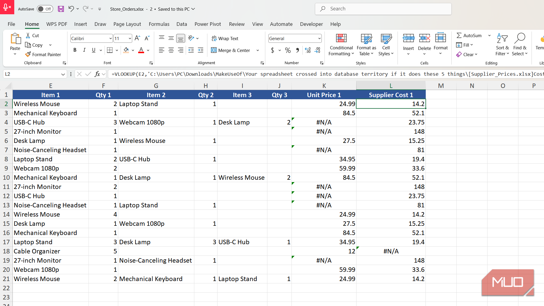Toggle Wrap Text on selected cell
Screen dimensions: 544x306
[x=225, y=38]
